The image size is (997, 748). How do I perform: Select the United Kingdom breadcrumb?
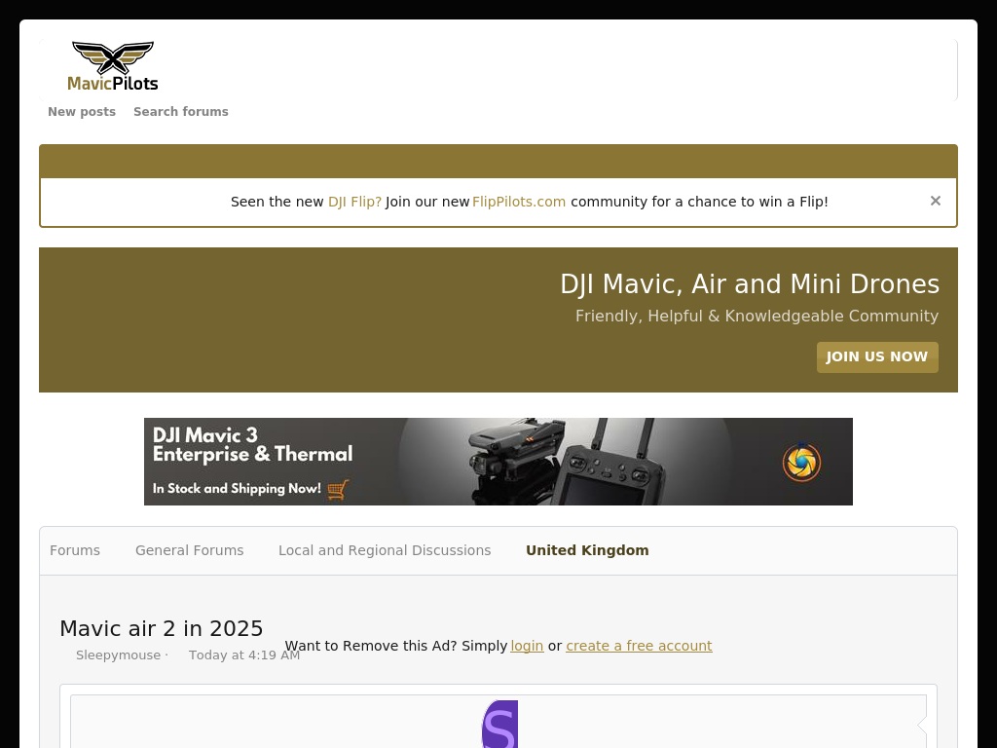coord(587,550)
